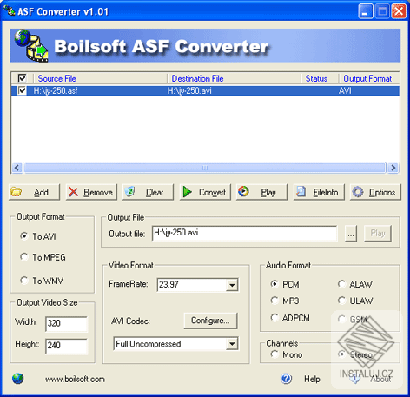Click the Width field showing 320
Screen dimensions: 410x397
click(x=66, y=323)
